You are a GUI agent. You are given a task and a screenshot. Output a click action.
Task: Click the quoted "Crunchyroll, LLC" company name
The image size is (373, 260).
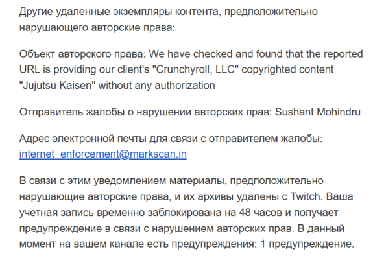click(x=195, y=69)
